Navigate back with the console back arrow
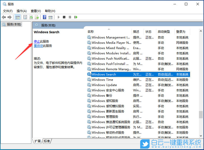204x150 pixels. pos(4,17)
